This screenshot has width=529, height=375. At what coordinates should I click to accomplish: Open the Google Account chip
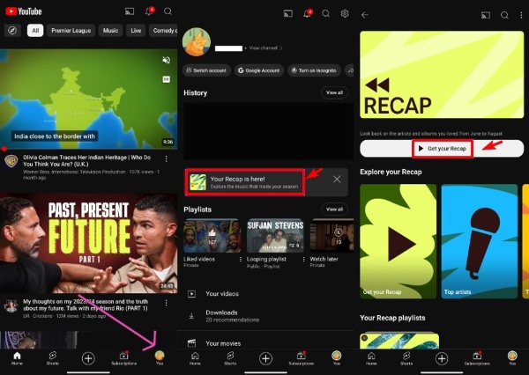tap(259, 70)
